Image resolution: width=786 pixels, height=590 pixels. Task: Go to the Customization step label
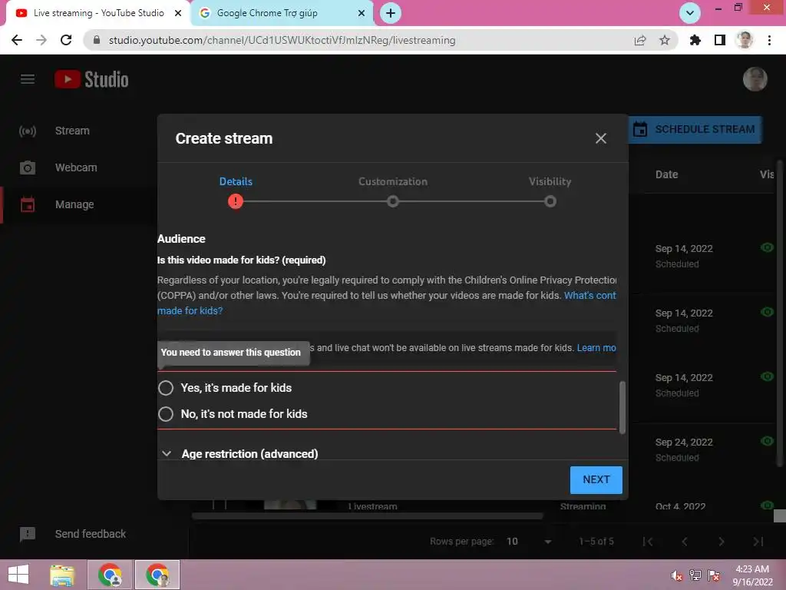pos(393,181)
